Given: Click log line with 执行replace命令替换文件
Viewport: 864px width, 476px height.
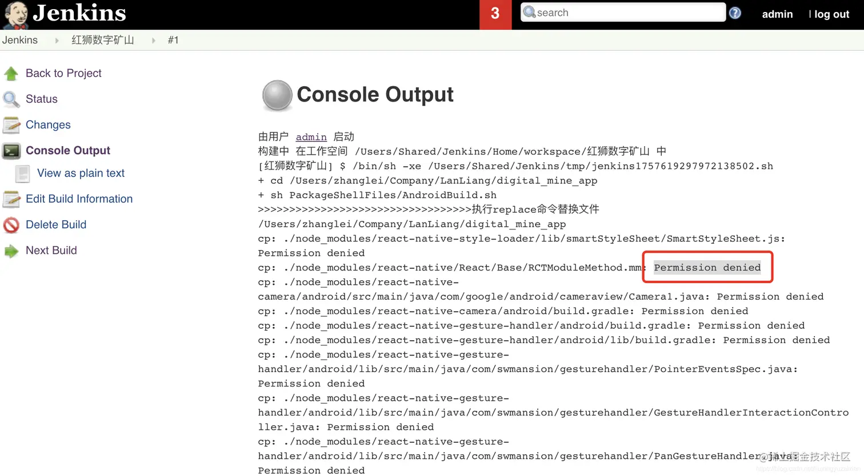Looking at the screenshot, I should (429, 209).
